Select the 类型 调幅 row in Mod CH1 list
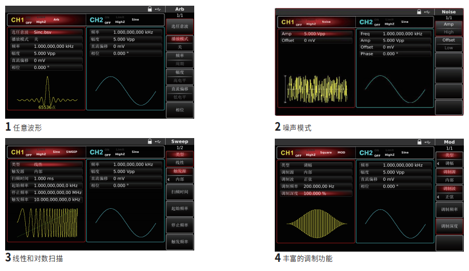Screen dimensions: 469x271 [x=316, y=165]
